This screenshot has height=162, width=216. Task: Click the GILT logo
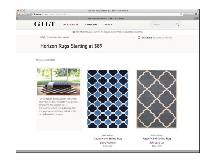(x=45, y=24)
